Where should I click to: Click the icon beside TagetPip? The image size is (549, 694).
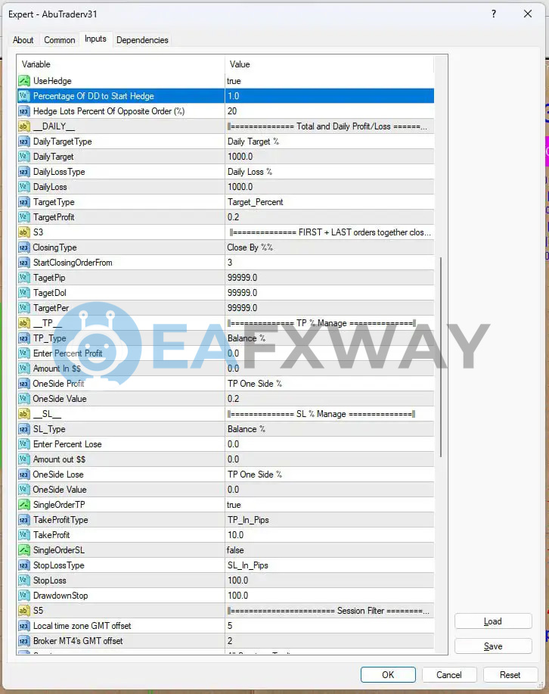pyautogui.click(x=24, y=278)
